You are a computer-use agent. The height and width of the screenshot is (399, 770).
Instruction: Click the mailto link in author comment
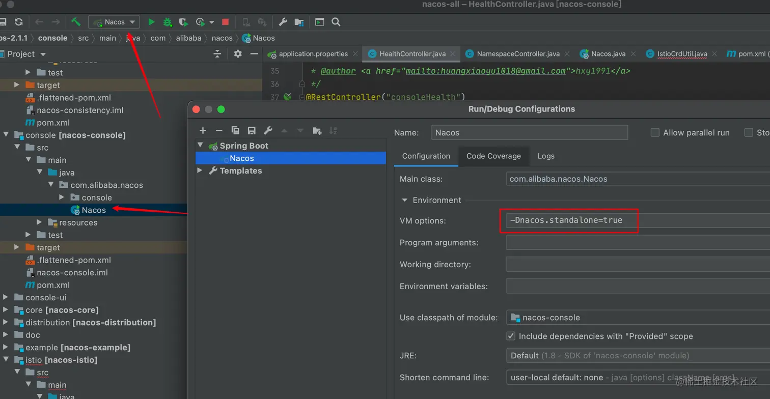(485, 71)
